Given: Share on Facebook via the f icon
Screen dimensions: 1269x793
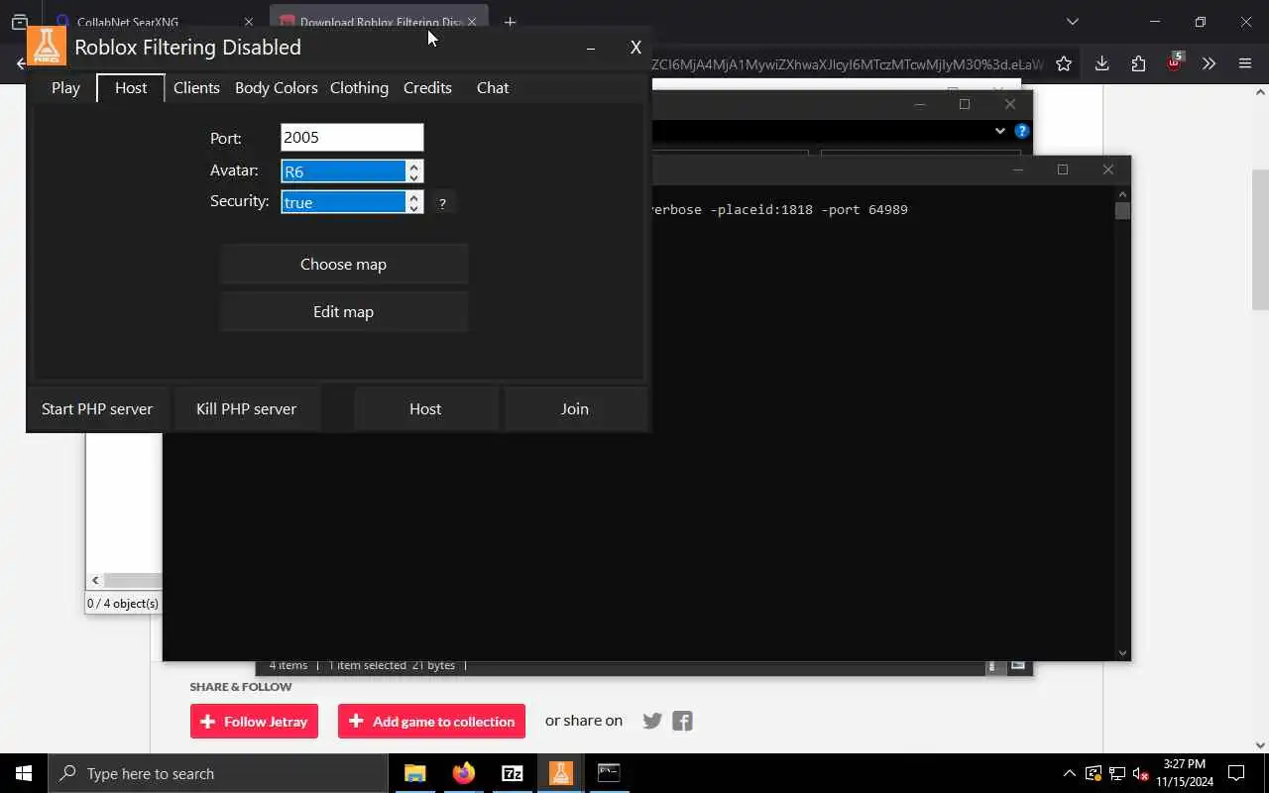Looking at the screenshot, I should coord(682,721).
